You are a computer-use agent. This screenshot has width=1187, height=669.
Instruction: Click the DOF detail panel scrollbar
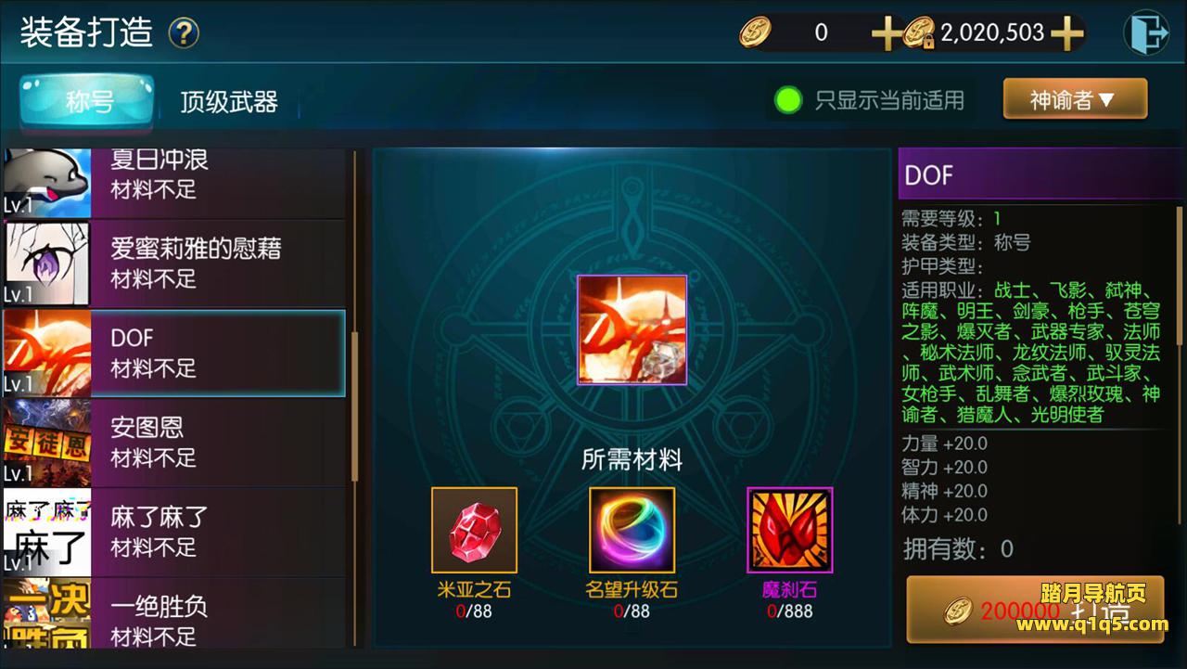(x=1180, y=315)
